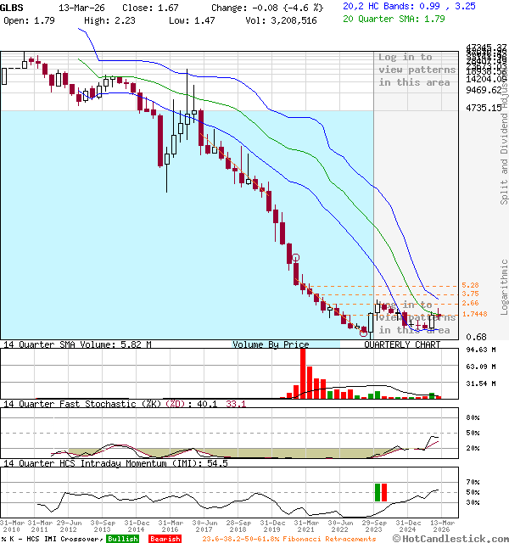Click the 'Volume By Price' label
Image resolution: width=509 pixels, height=543 pixels.
(x=271, y=345)
